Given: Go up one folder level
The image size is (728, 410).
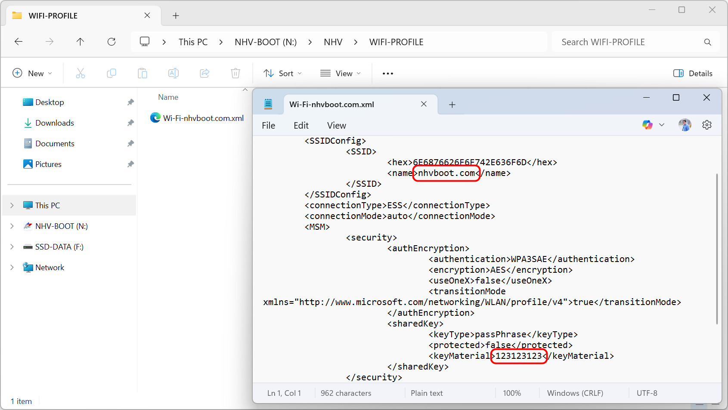Looking at the screenshot, I should click(80, 42).
